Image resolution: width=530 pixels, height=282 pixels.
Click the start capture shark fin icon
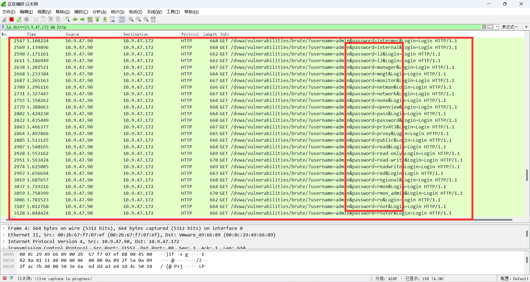click(4, 19)
